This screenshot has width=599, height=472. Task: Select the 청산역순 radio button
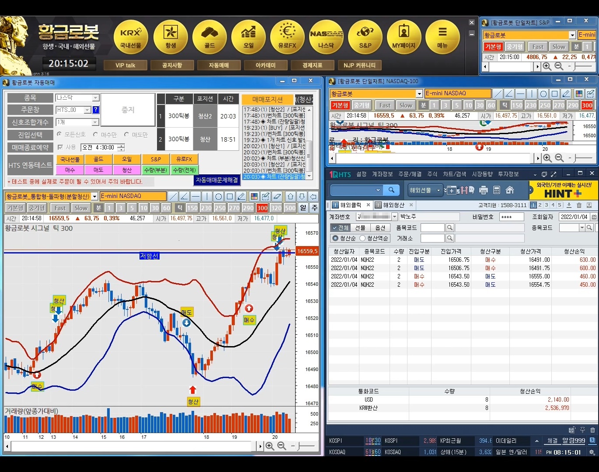pos(362,238)
